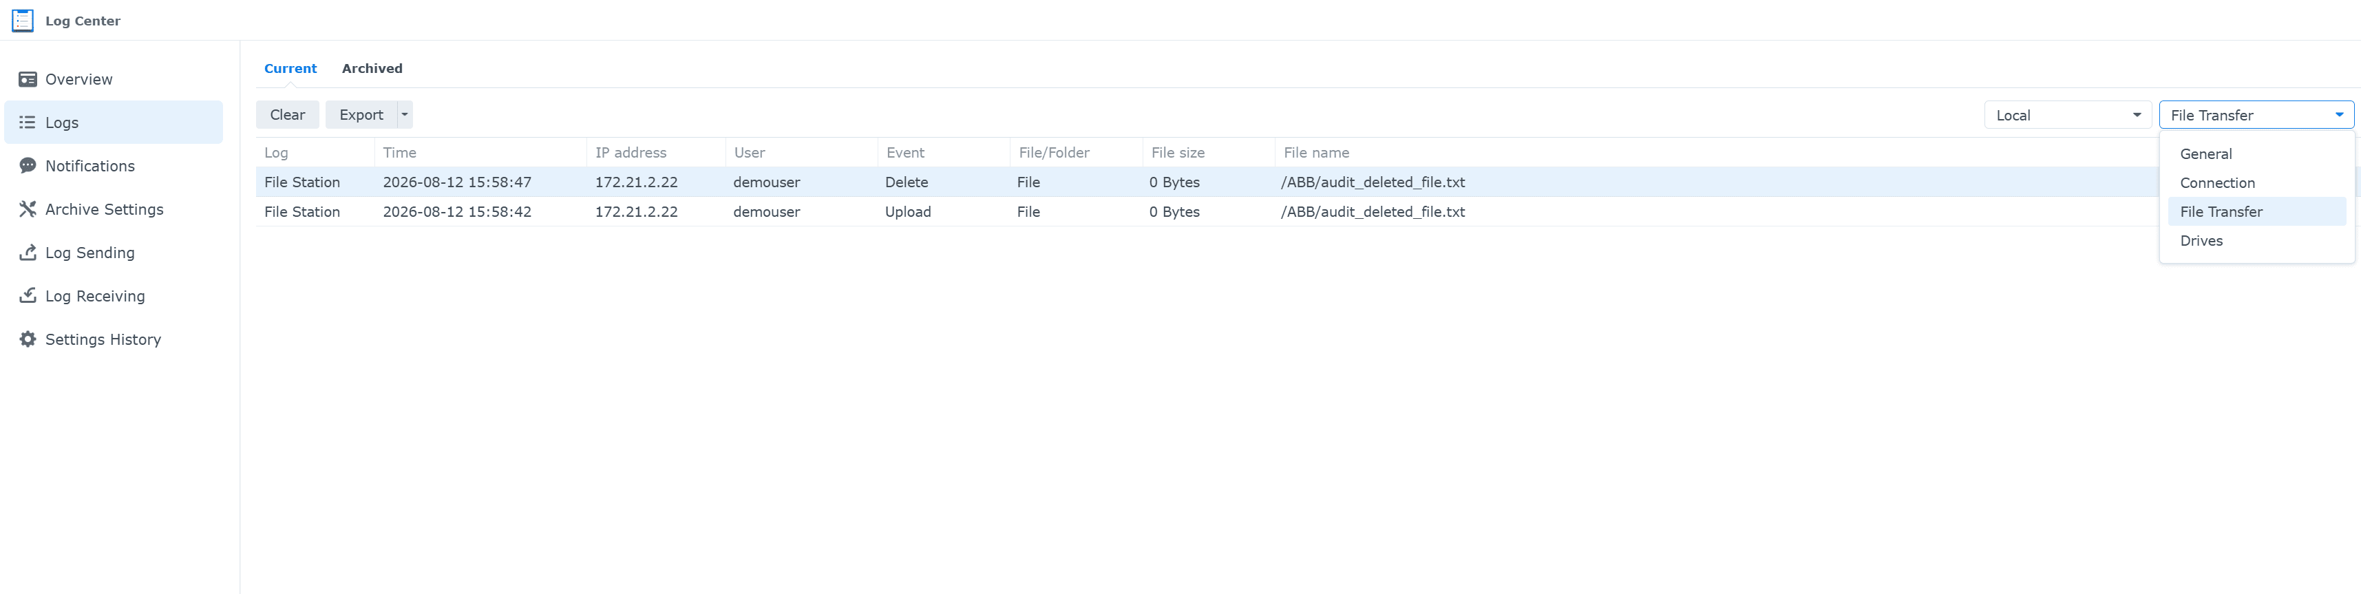Sort by the IP address column header
Screen dimensions: 2361x594
pos(656,153)
